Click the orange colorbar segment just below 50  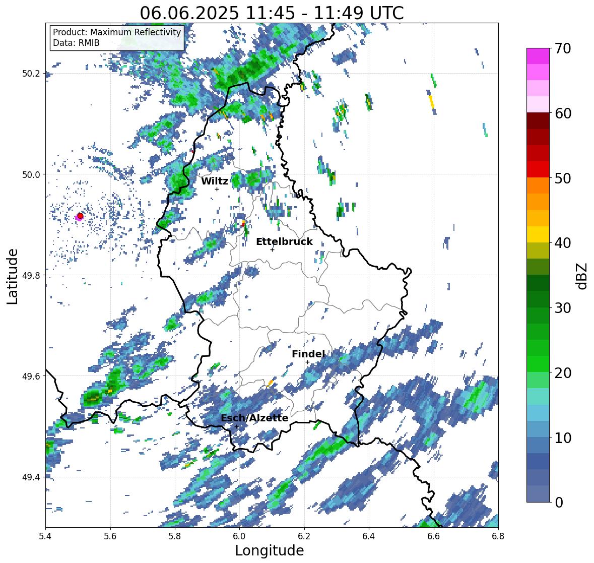(x=538, y=185)
